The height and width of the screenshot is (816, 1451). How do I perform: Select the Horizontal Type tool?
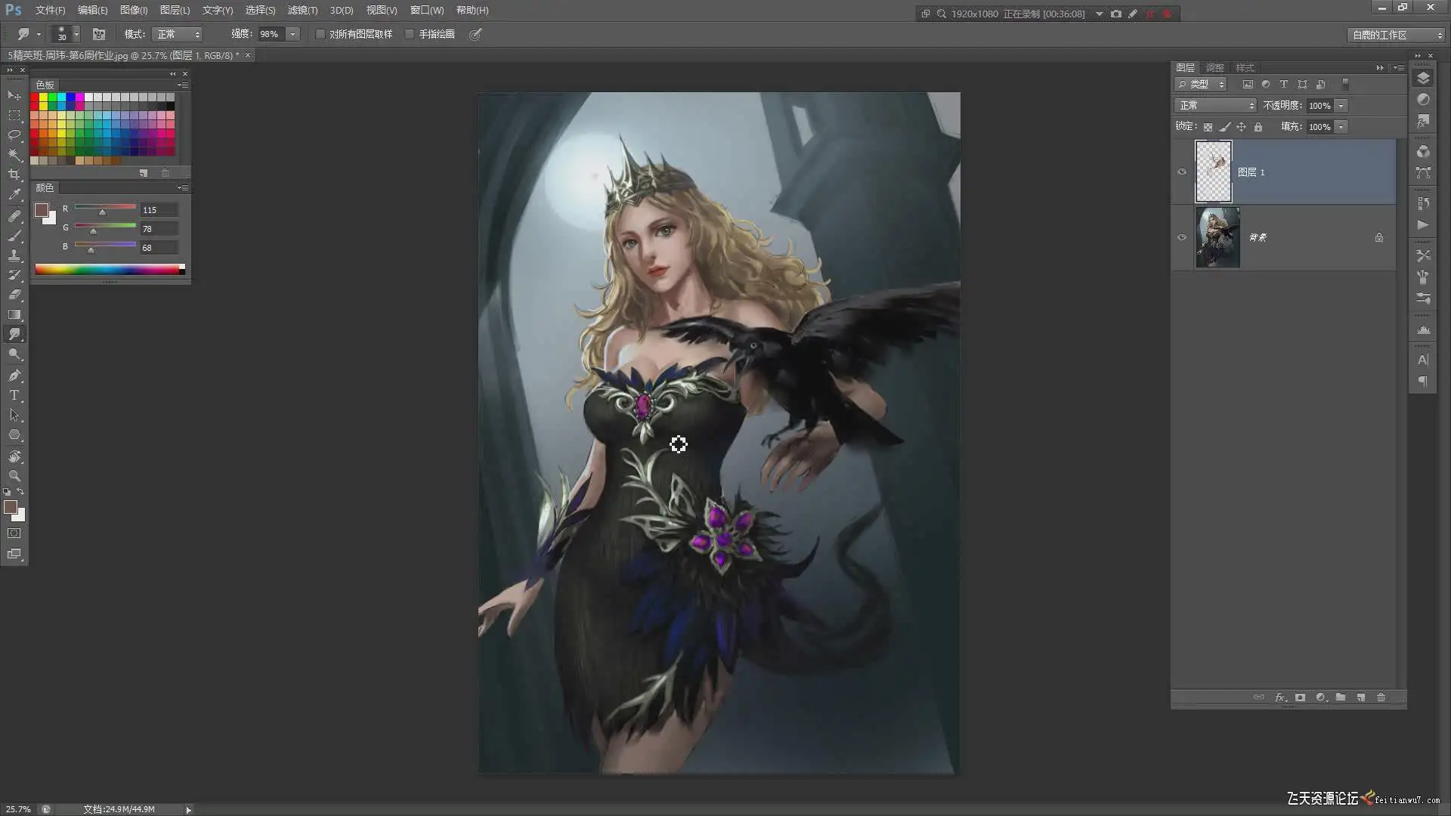tap(14, 395)
